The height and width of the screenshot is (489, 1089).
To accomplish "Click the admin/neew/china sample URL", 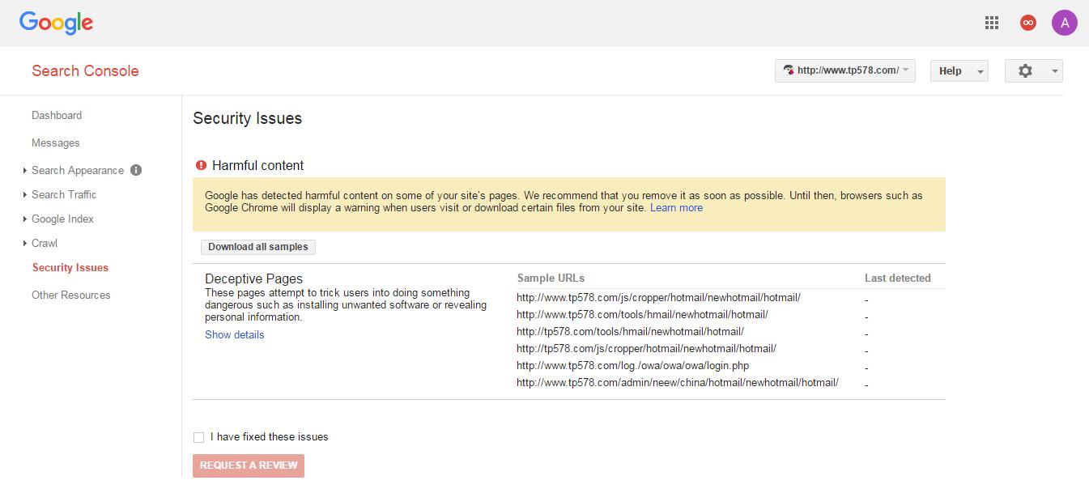I will 678,382.
